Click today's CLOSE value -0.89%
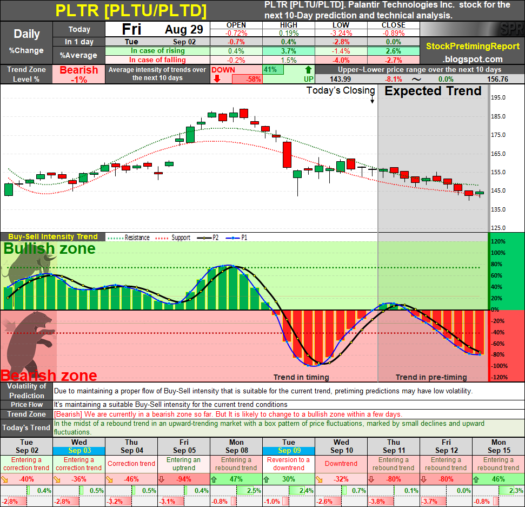 point(394,33)
